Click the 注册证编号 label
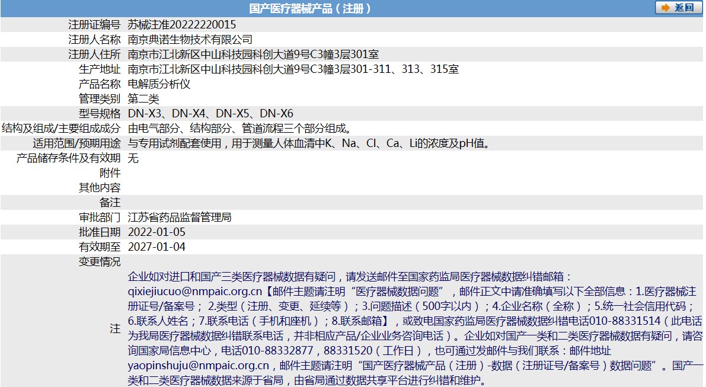This screenshot has height=387, width=706. (x=95, y=25)
